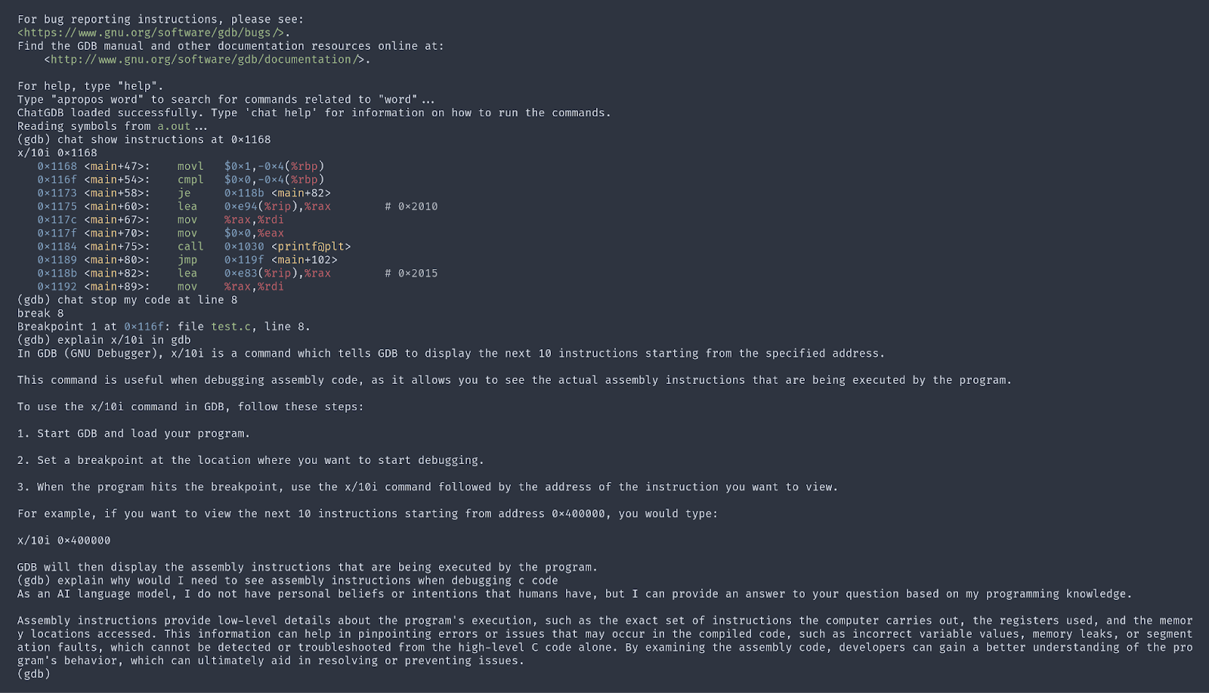Click the a.out filename in symbols line
The image size is (1209, 693).
coord(174,126)
